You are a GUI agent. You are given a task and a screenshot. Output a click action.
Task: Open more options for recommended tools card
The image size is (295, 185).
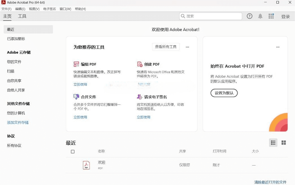coord(187,47)
